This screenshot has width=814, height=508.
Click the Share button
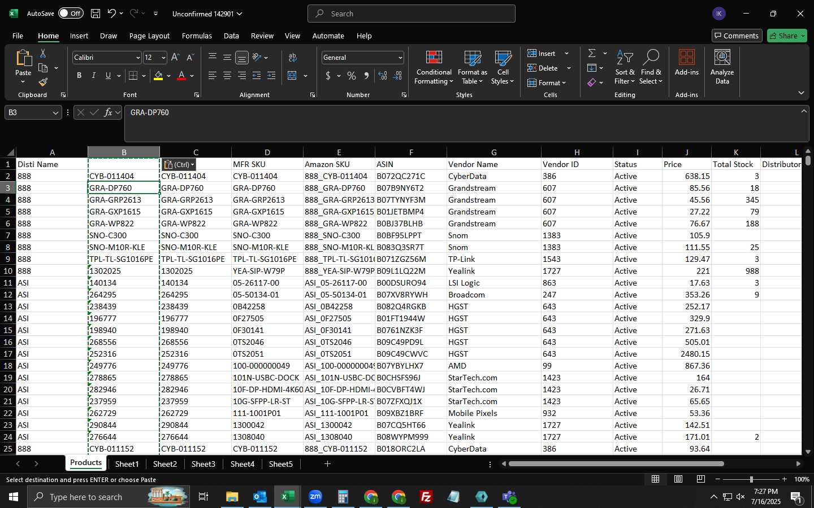[787, 36]
